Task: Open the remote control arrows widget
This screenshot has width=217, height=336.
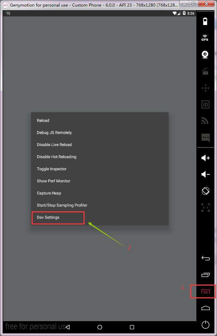Action: tap(205, 88)
